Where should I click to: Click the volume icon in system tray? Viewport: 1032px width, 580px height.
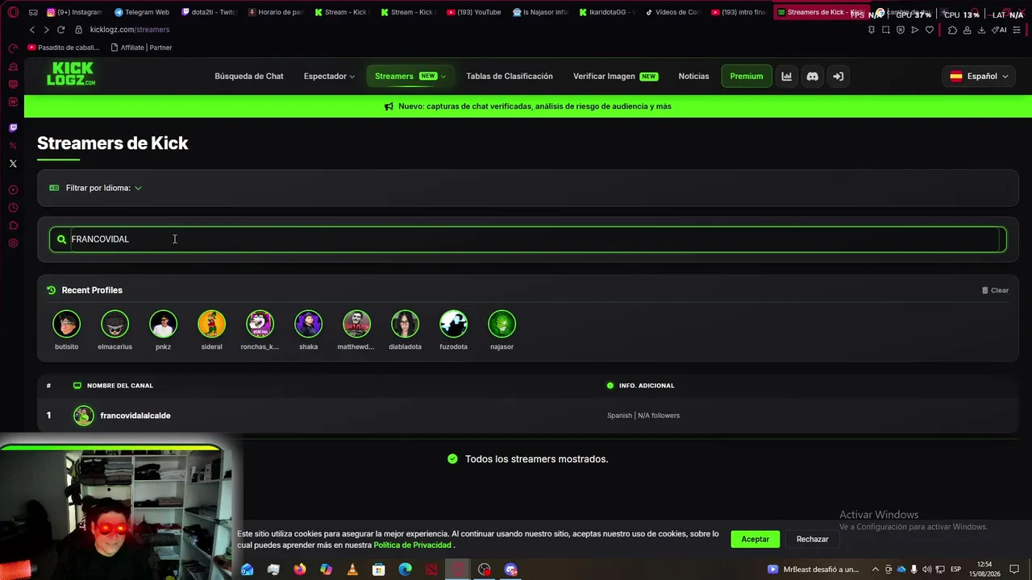click(x=926, y=570)
